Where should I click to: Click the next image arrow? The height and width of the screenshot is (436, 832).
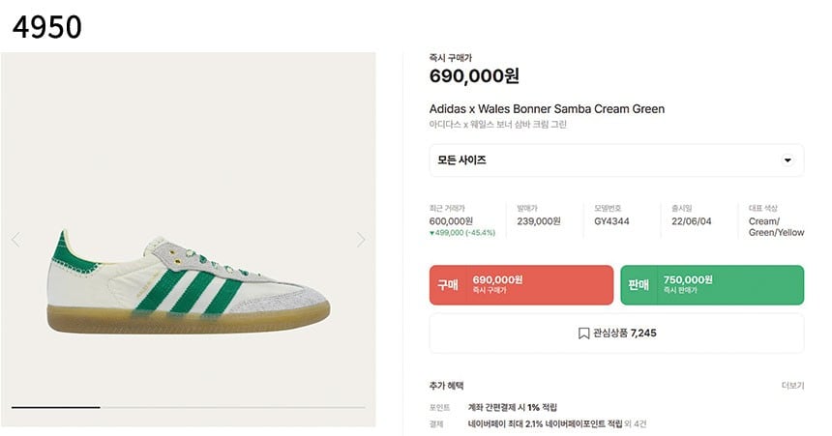click(x=361, y=240)
